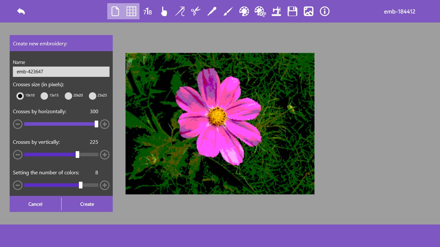
Task: Increase crosses by horizontally with plus
Action: pyautogui.click(x=105, y=124)
